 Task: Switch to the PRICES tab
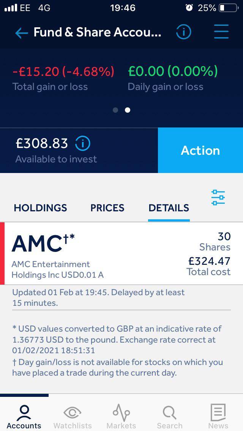[107, 208]
